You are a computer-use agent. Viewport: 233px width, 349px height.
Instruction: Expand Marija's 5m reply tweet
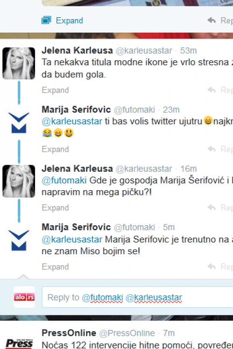[55, 267]
